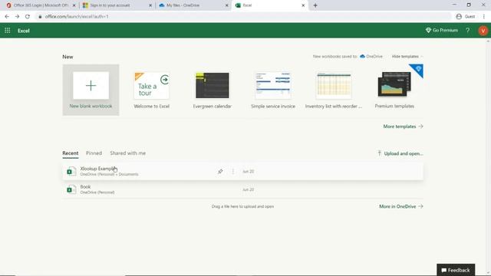Click the Go Premium diamond button
The height and width of the screenshot is (276, 491).
pyautogui.click(x=442, y=31)
